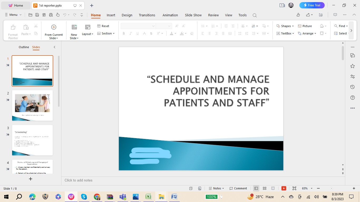Click the search magnifier beside Tools tab
Screen dimensions: 360x202
[255, 15]
